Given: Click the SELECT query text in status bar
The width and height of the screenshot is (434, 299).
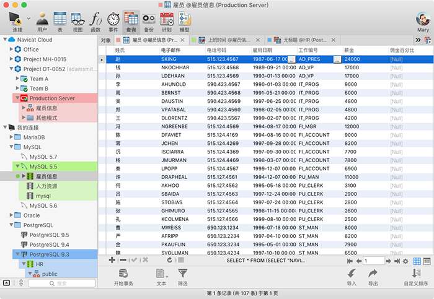Looking at the screenshot, I should (266, 261).
